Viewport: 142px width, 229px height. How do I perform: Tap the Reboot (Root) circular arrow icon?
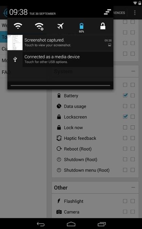pos(59,149)
